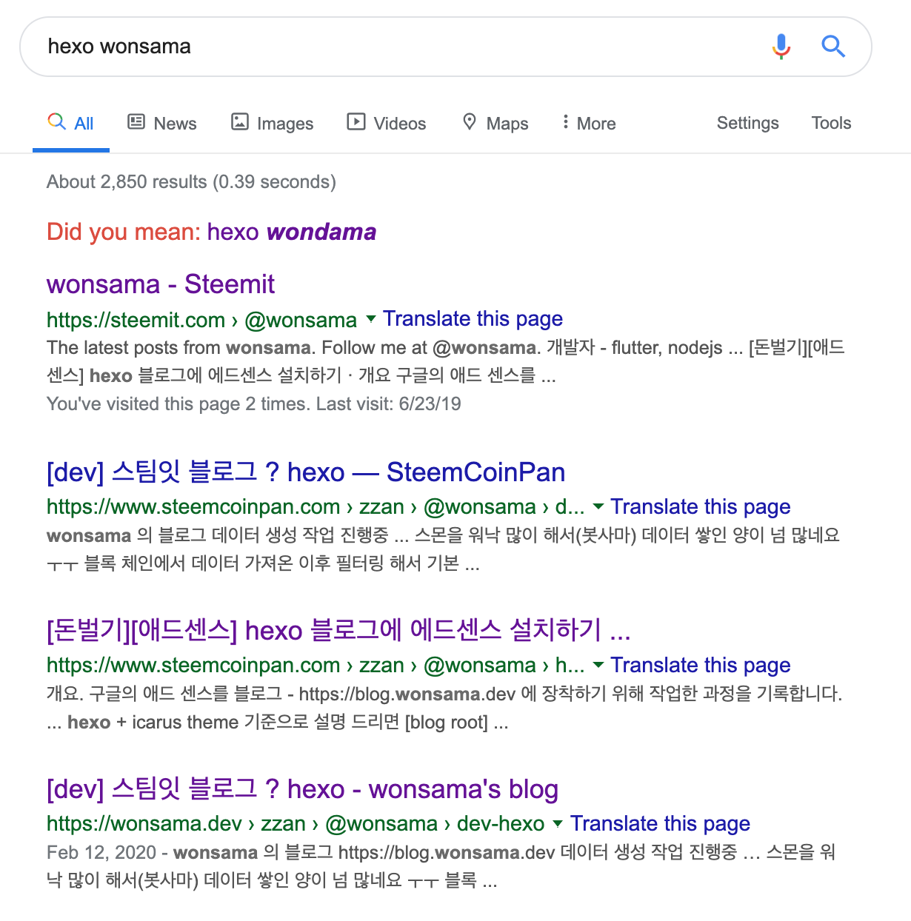Expand dropdown arrow beside steemcoinpan d... URL
The height and width of the screenshot is (921, 911).
598,506
